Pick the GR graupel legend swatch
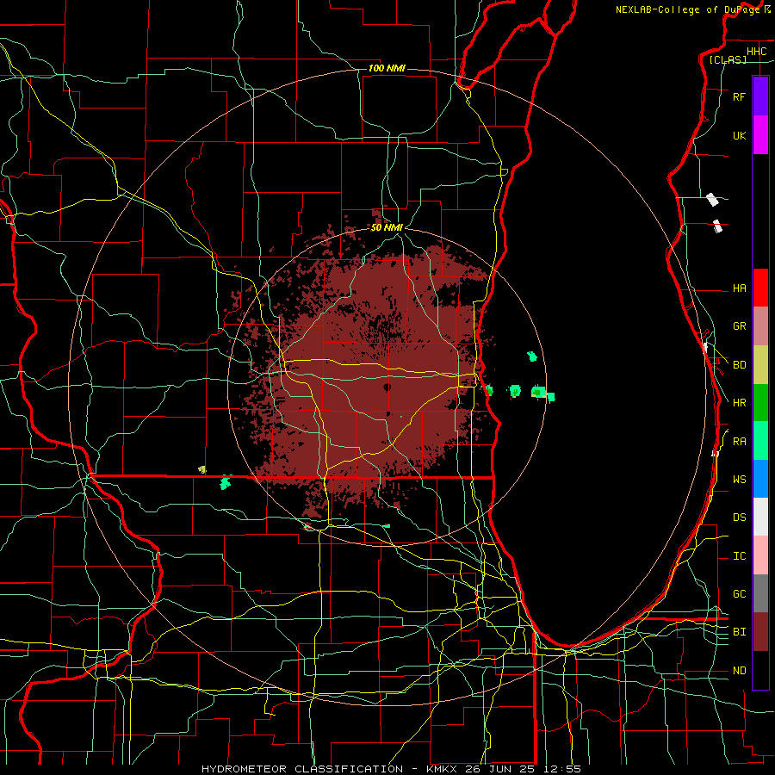775x775 pixels. tap(760, 326)
